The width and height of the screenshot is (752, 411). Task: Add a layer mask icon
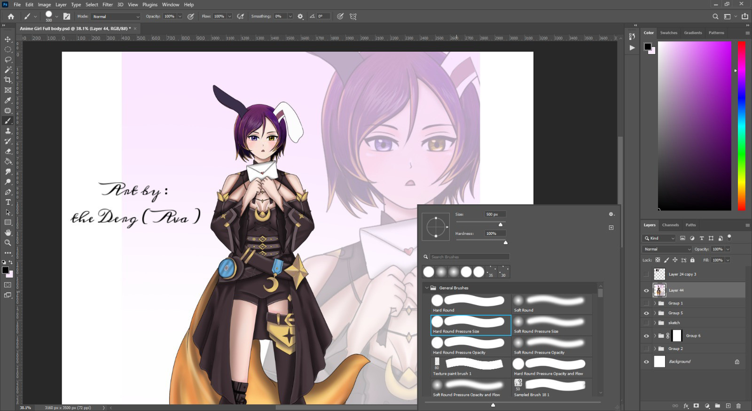696,405
